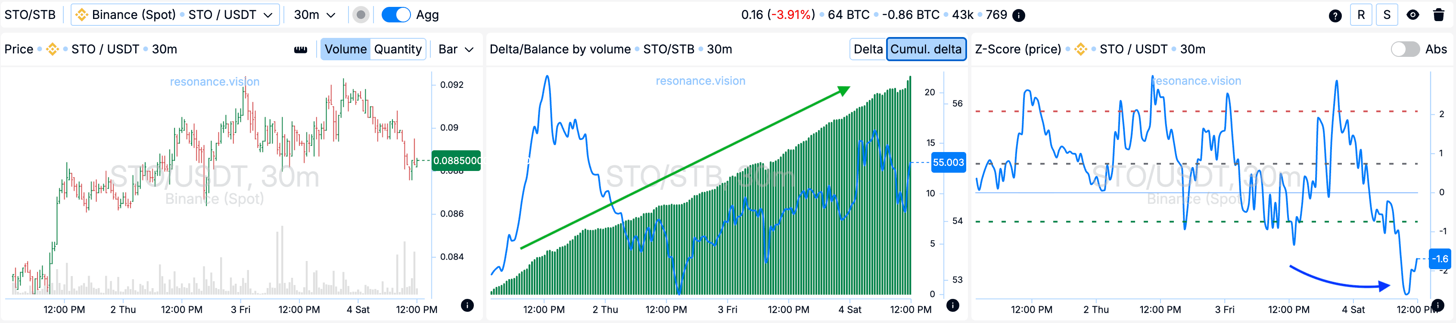Click the help question mark icon
The image size is (1456, 323).
coord(1335,15)
